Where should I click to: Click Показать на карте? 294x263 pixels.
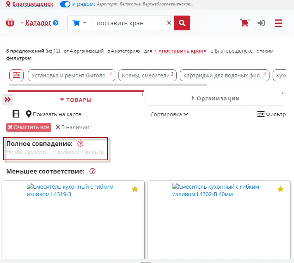[x=54, y=114]
